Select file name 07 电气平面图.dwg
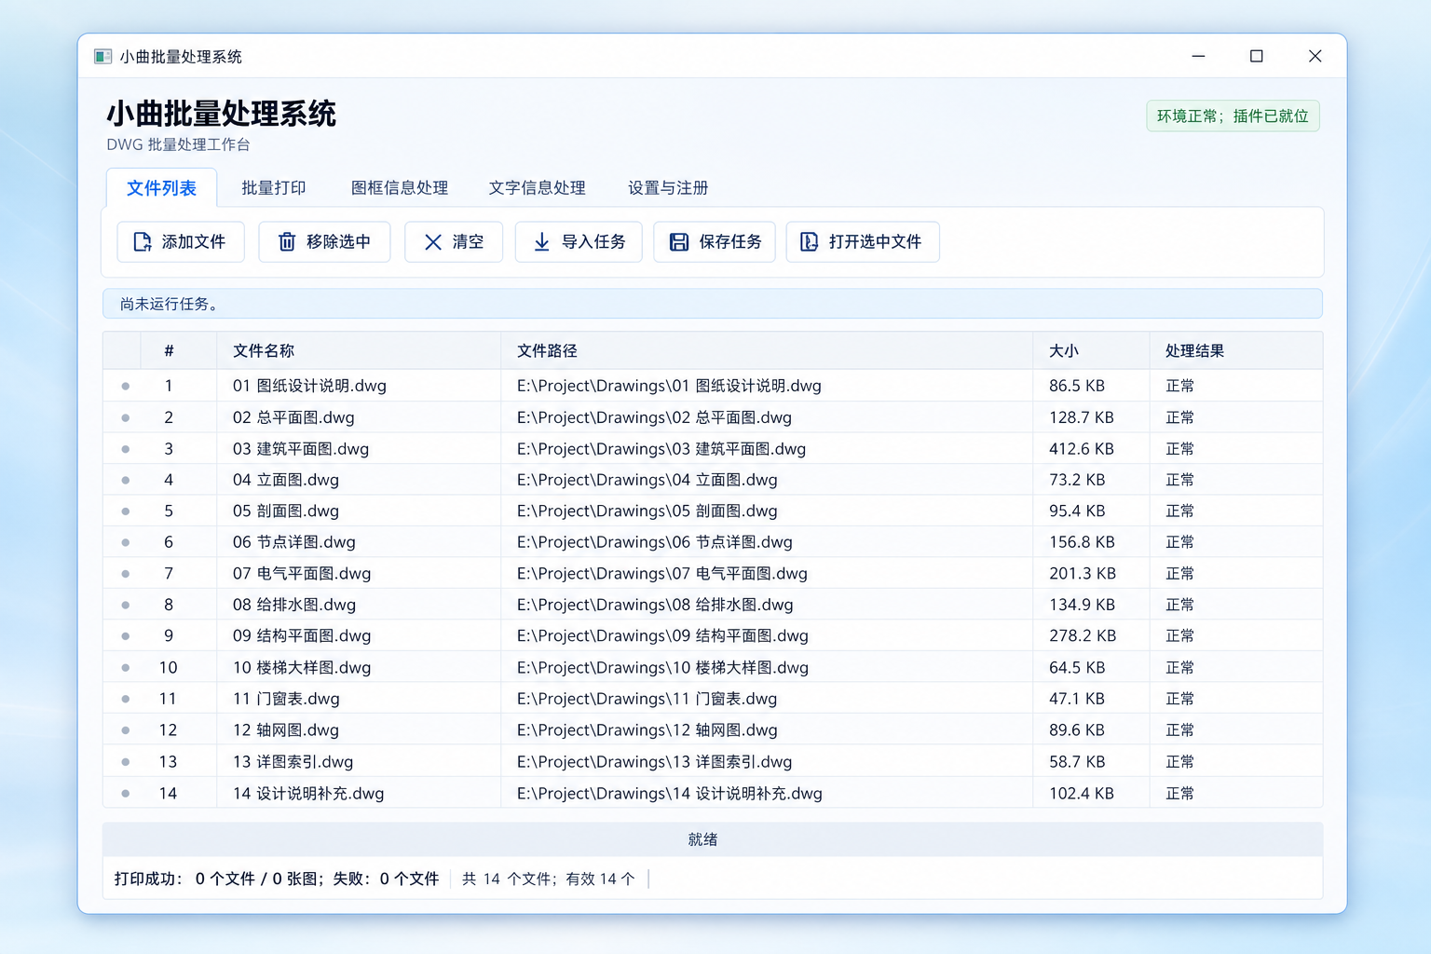The height and width of the screenshot is (954, 1431). (x=302, y=574)
